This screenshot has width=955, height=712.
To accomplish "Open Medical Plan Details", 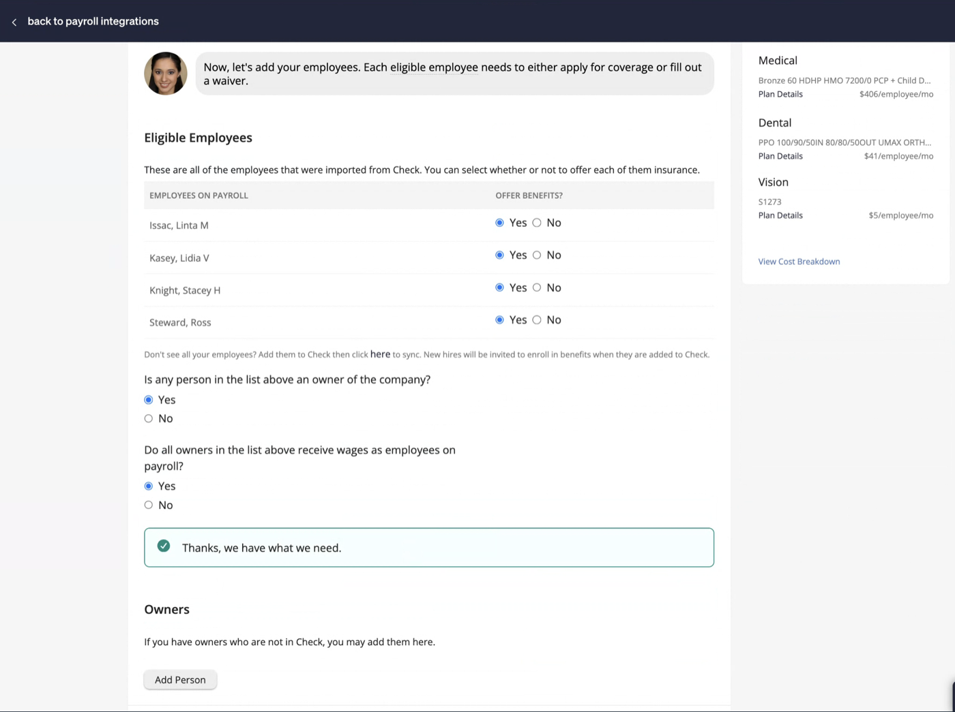I will 780,94.
